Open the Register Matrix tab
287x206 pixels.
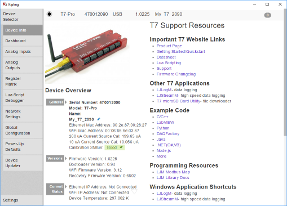[x=23, y=81]
